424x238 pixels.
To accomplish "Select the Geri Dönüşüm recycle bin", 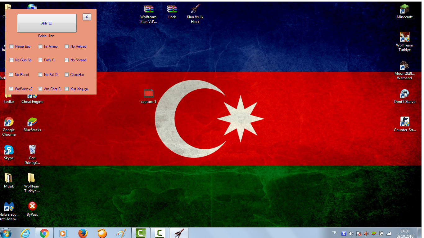I will 32,155.
